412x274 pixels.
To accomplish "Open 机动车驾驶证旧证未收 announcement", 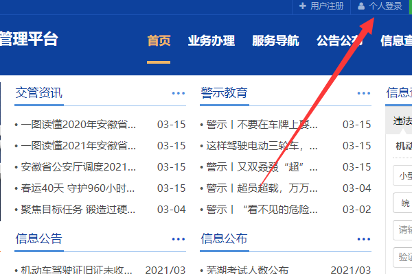I will pos(77,271).
